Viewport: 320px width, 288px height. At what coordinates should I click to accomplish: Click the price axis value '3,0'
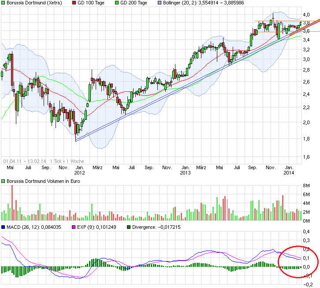(x=306, y=59)
